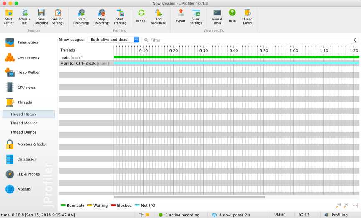Screen dimensions: 361x218
Task: Click the Net I/O legend swatch
Action: [137, 206]
